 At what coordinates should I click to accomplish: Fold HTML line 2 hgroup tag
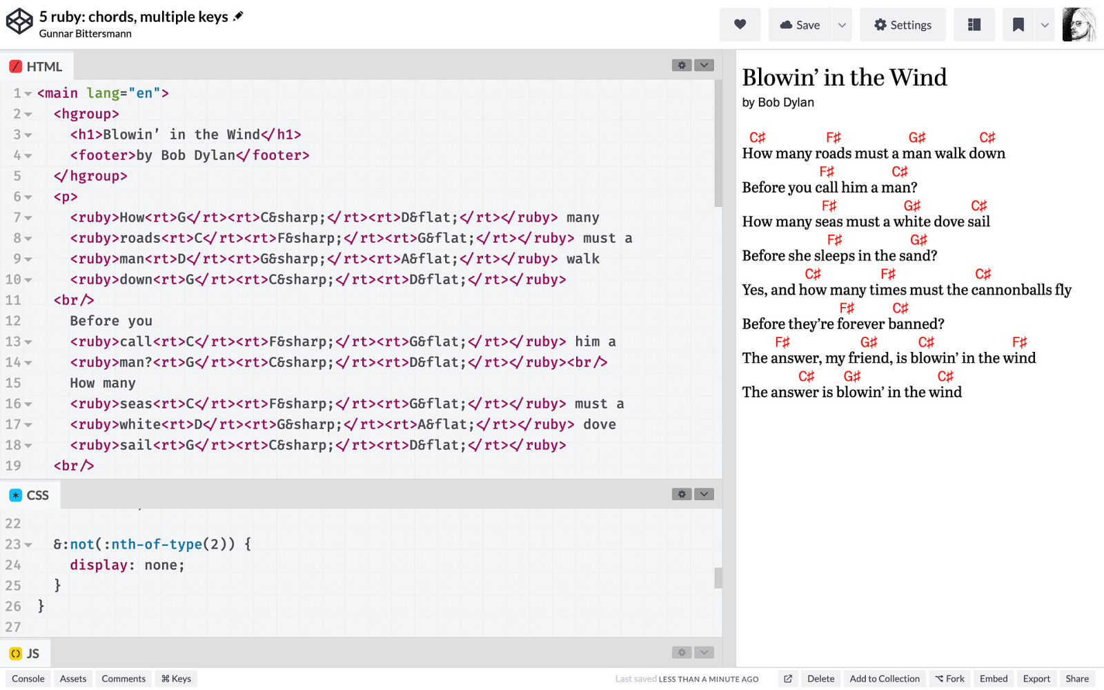28,115
